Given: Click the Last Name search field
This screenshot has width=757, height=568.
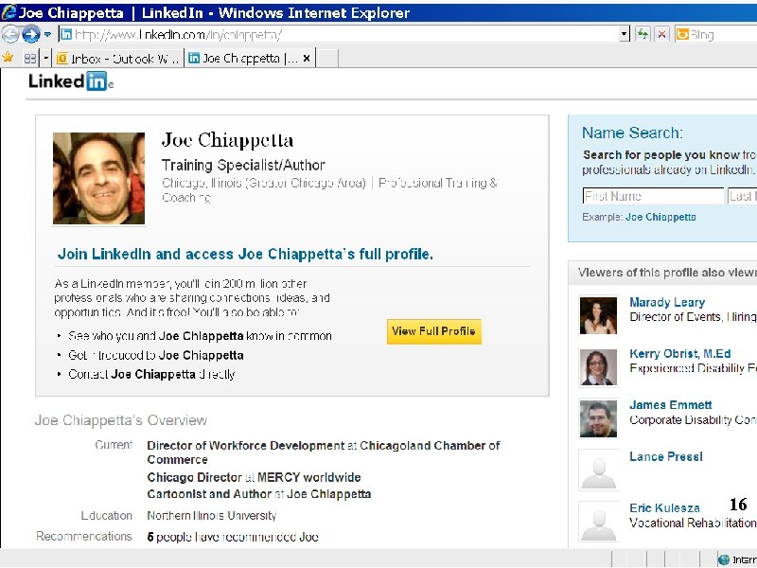Looking at the screenshot, I should pos(743,196).
